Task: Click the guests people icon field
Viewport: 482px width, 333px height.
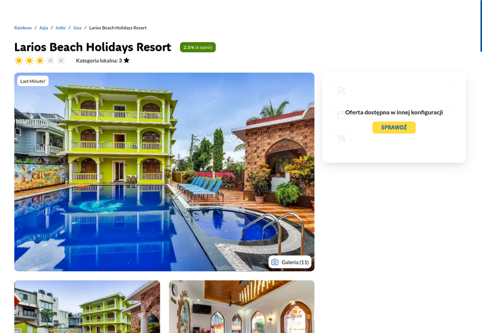Action: (394, 90)
